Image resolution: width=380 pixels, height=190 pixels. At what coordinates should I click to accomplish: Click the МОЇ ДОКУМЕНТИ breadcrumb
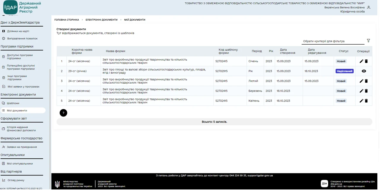(x=135, y=20)
